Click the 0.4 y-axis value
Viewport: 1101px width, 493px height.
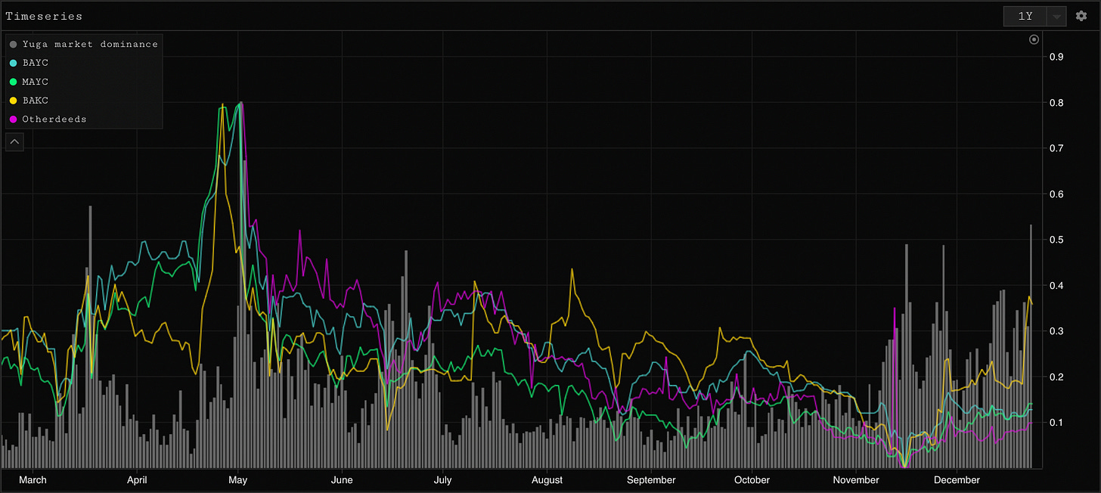(x=1056, y=286)
